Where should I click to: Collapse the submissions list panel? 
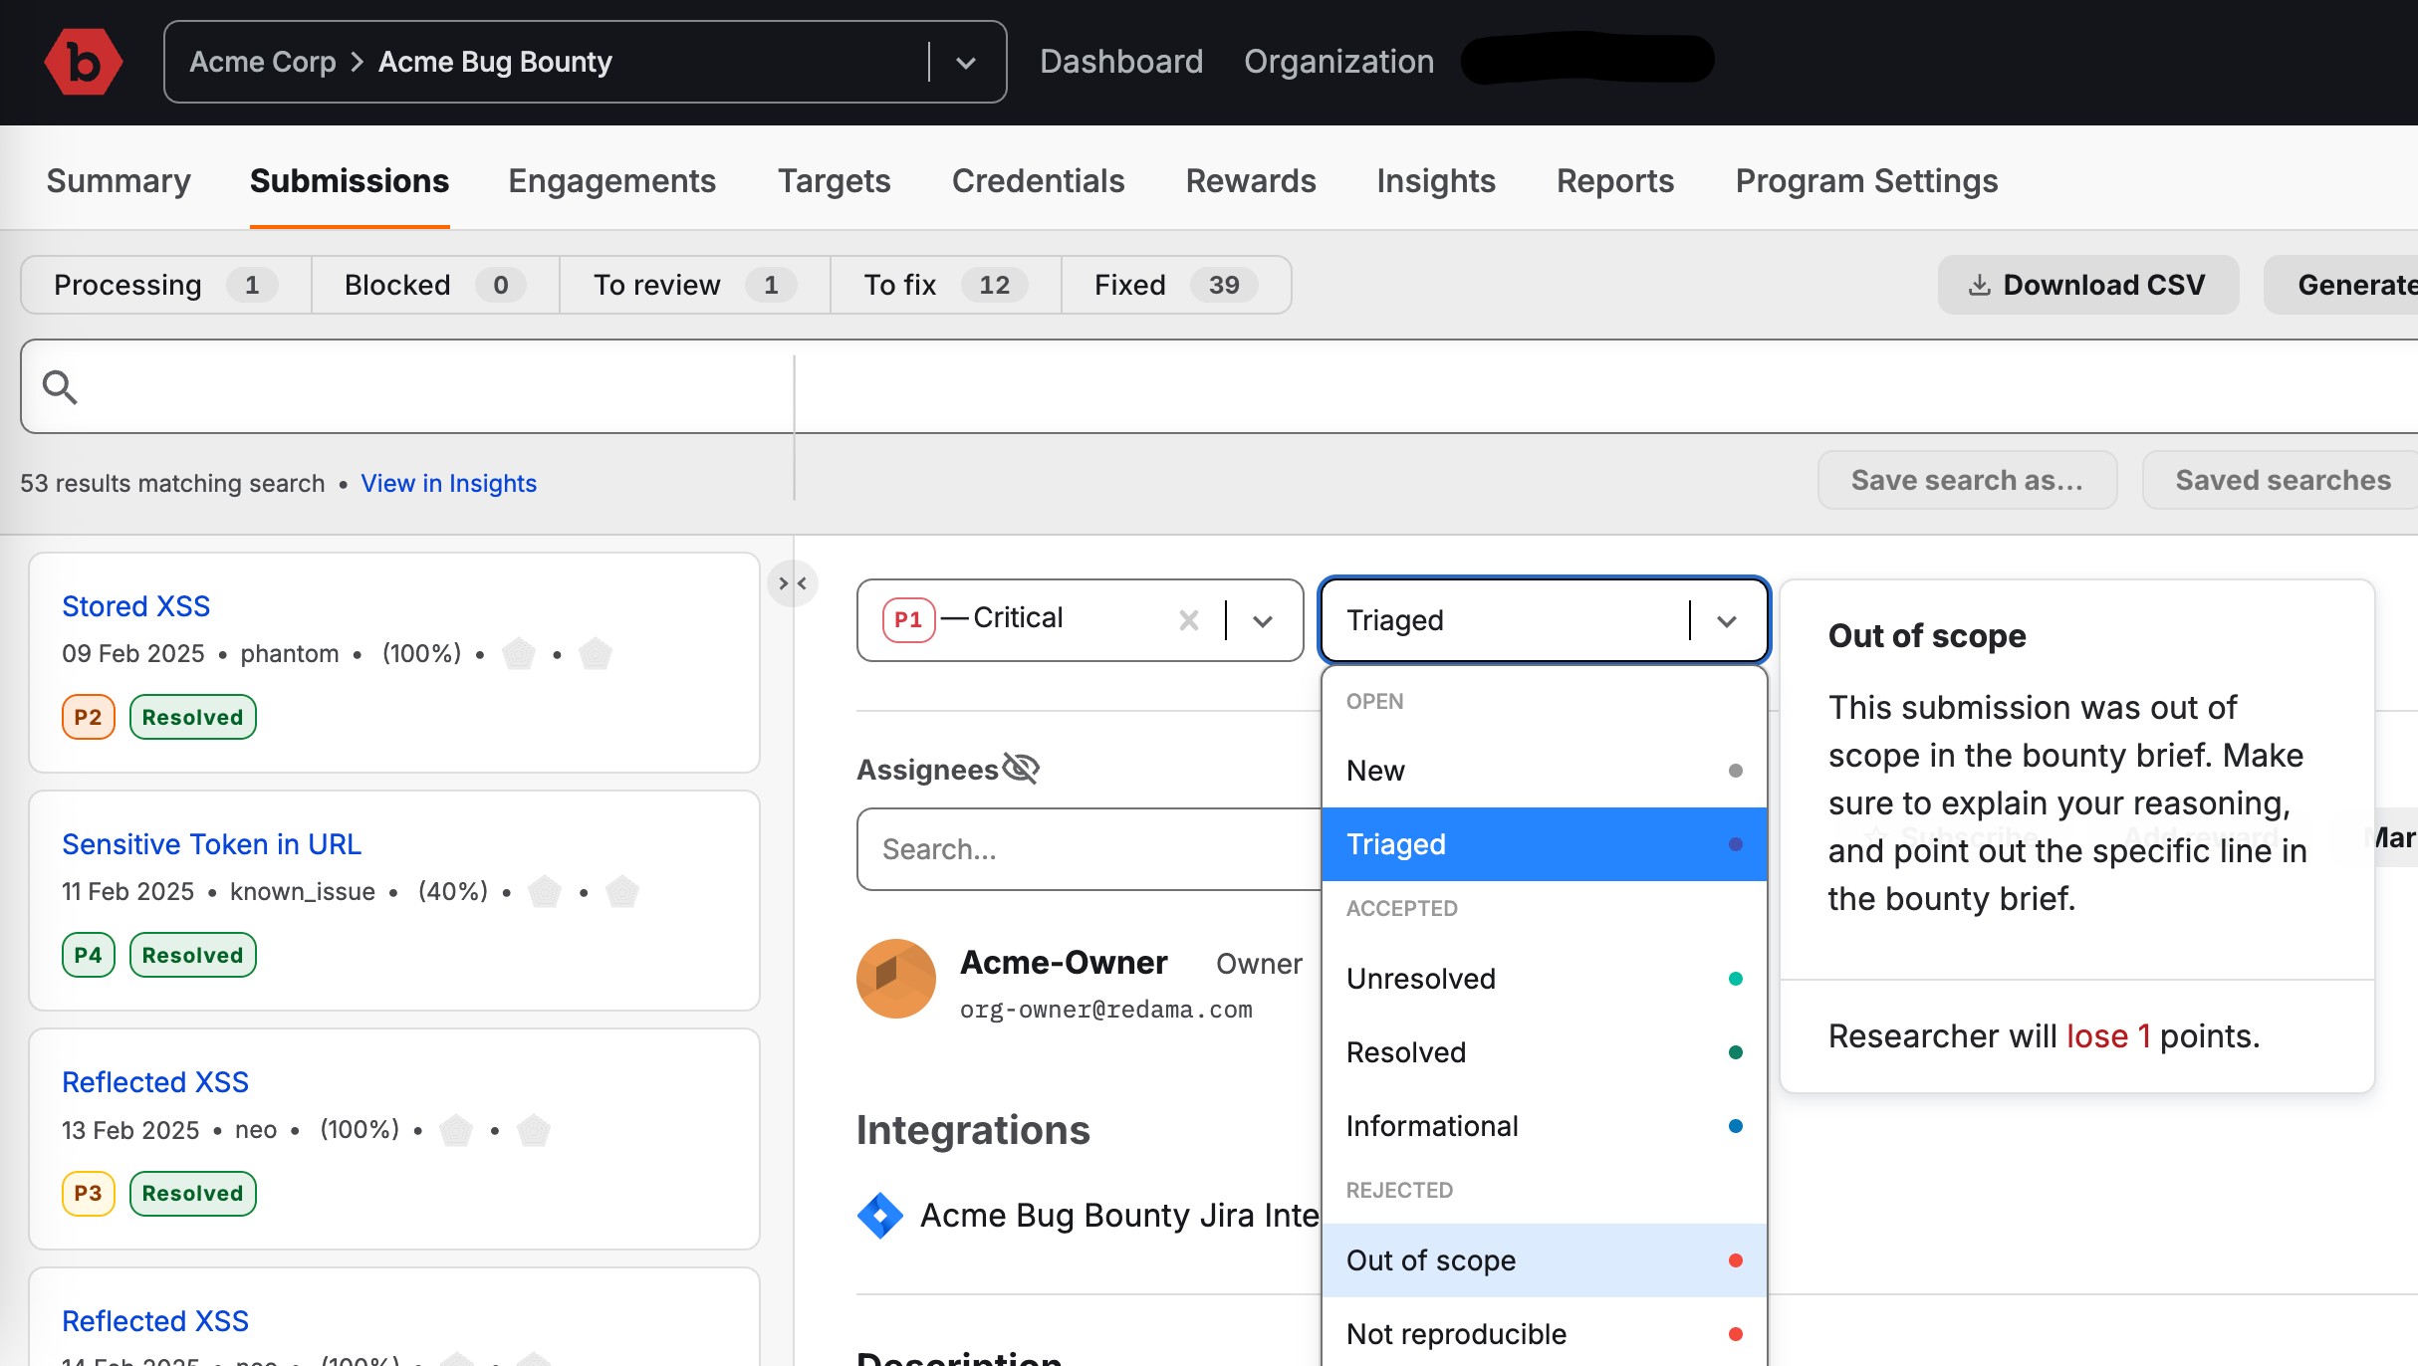793,583
